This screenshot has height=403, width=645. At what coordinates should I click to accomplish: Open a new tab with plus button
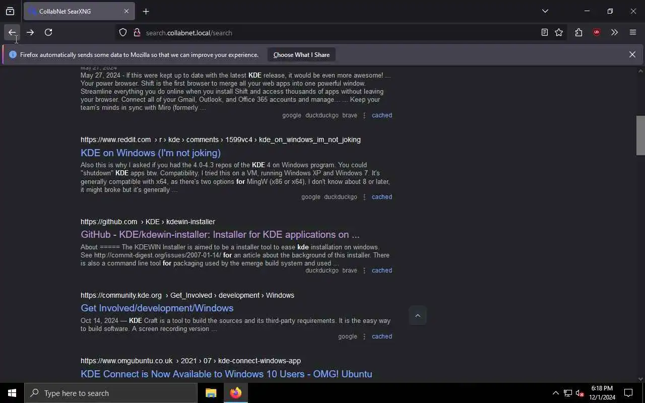[146, 11]
